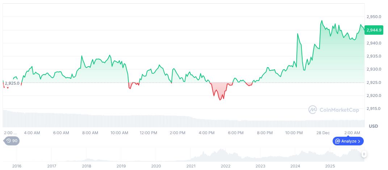The height and width of the screenshot is (170, 388).
Task: Click the Analyze button label
Action: 349,141
